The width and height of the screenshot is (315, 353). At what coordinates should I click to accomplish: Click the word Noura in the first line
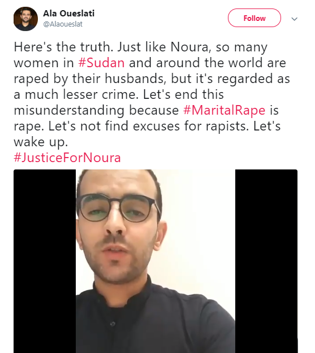pyautogui.click(x=189, y=47)
